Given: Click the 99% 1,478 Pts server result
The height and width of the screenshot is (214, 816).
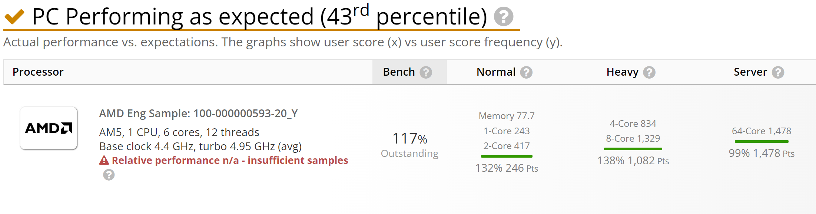Looking at the screenshot, I should 761,153.
